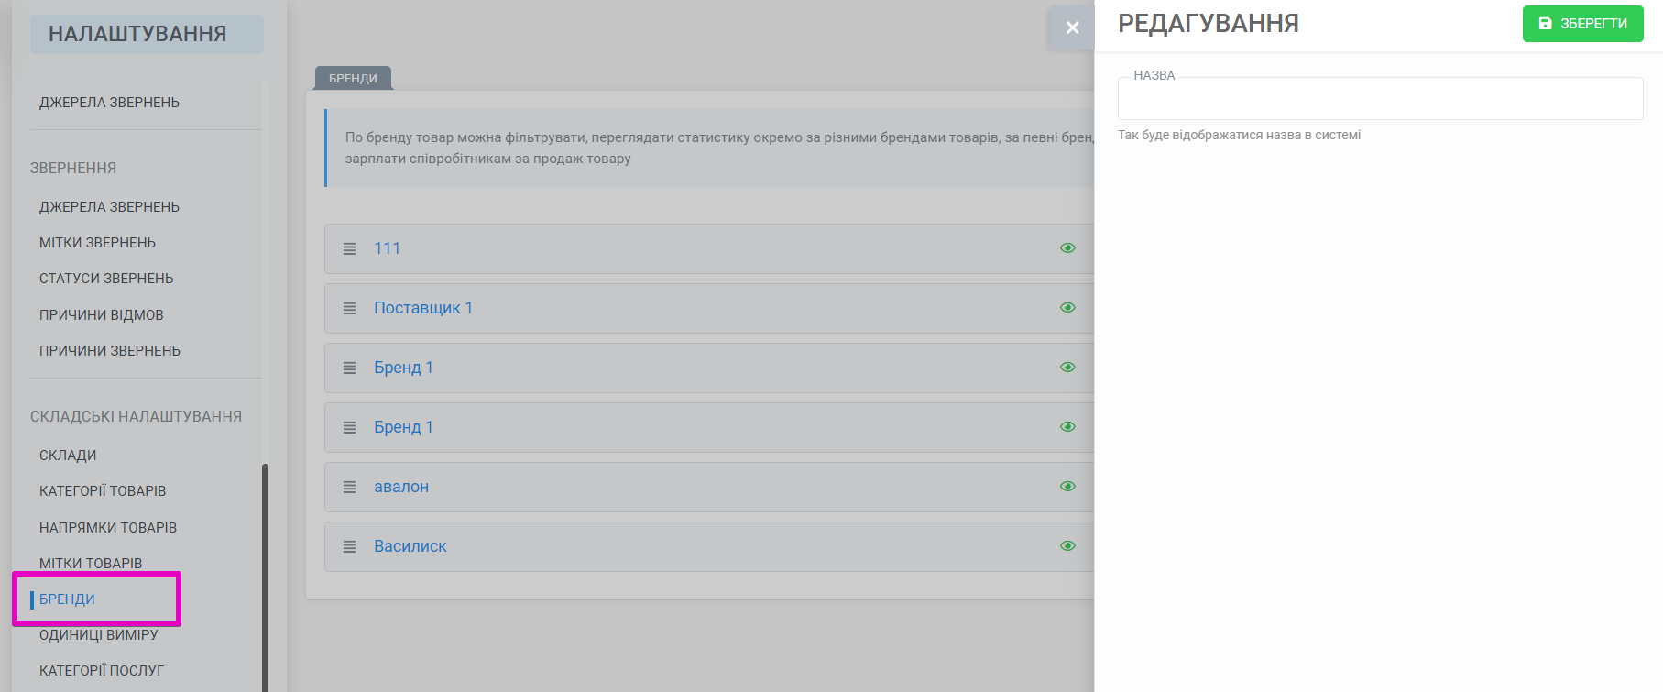Click into the НАЗВА input field

[x=1380, y=98]
